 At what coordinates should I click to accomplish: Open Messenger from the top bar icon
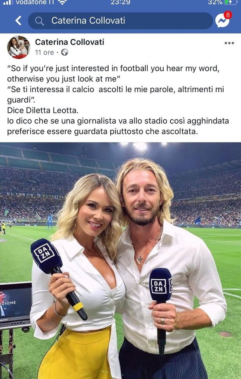tap(222, 21)
